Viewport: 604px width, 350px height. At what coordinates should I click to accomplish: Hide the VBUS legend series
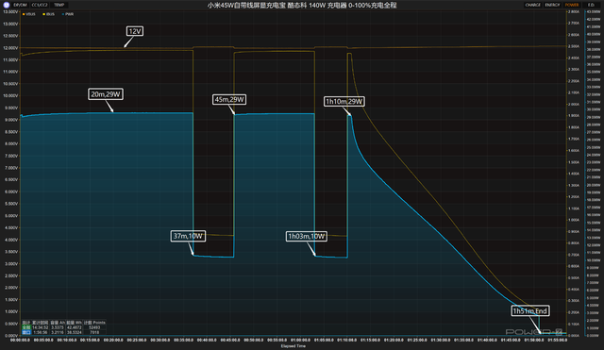point(29,14)
